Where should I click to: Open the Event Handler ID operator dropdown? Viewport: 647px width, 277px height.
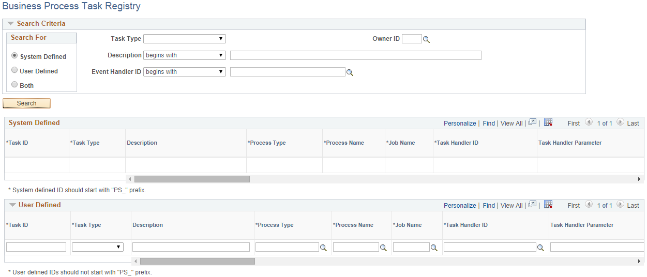(185, 72)
